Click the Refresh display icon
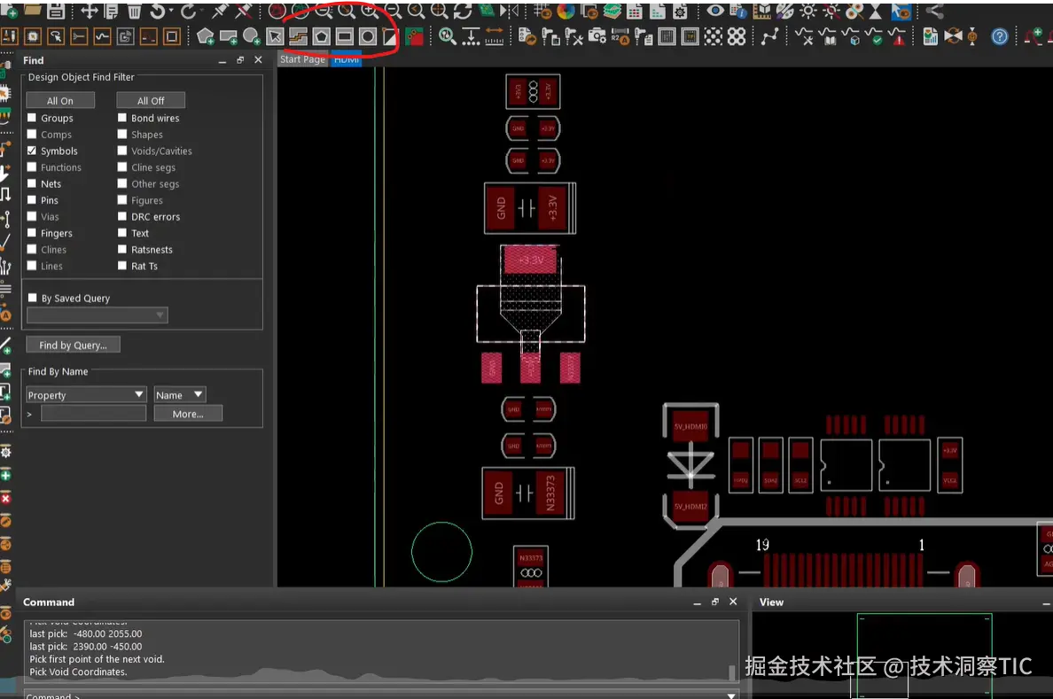Screen dimensions: 1053x699 [x=463, y=10]
